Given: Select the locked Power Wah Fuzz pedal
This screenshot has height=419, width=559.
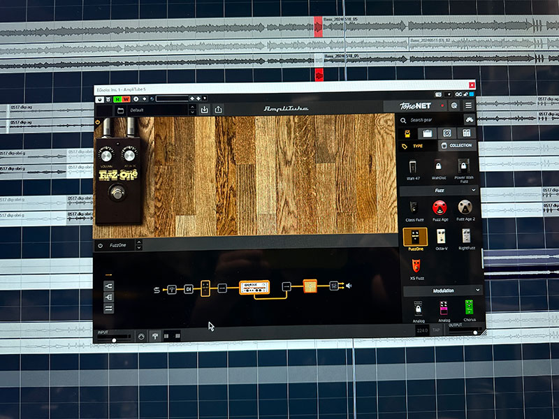Looking at the screenshot, I should [x=464, y=170].
